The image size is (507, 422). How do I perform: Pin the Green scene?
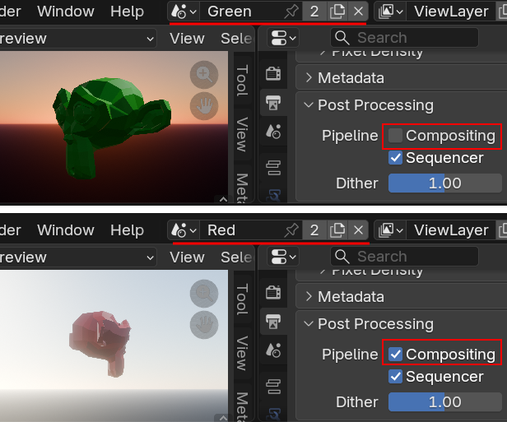[291, 12]
